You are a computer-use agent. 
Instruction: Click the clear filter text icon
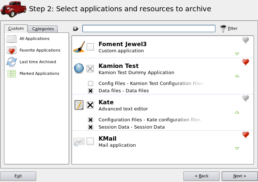pyautogui.click(x=76, y=29)
